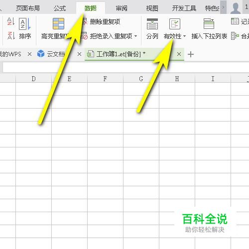Screen dimensions: 249x249
Task: Close the 工作簿1.et[备份] tab
Action: pos(179,54)
